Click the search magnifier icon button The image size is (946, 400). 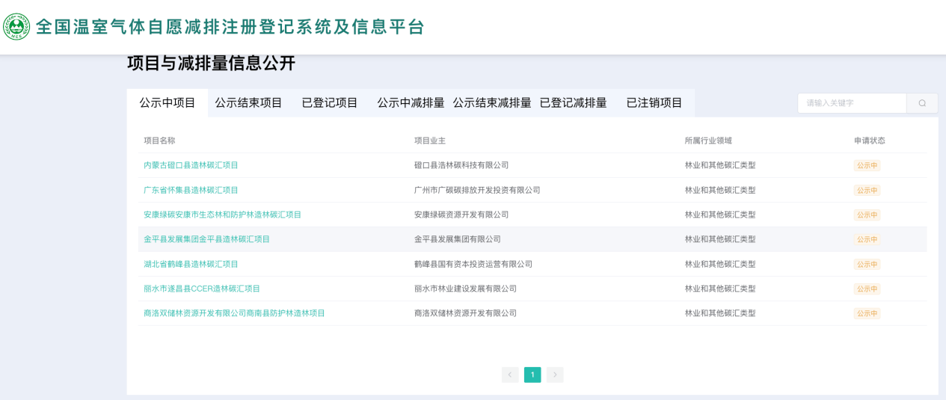point(922,103)
